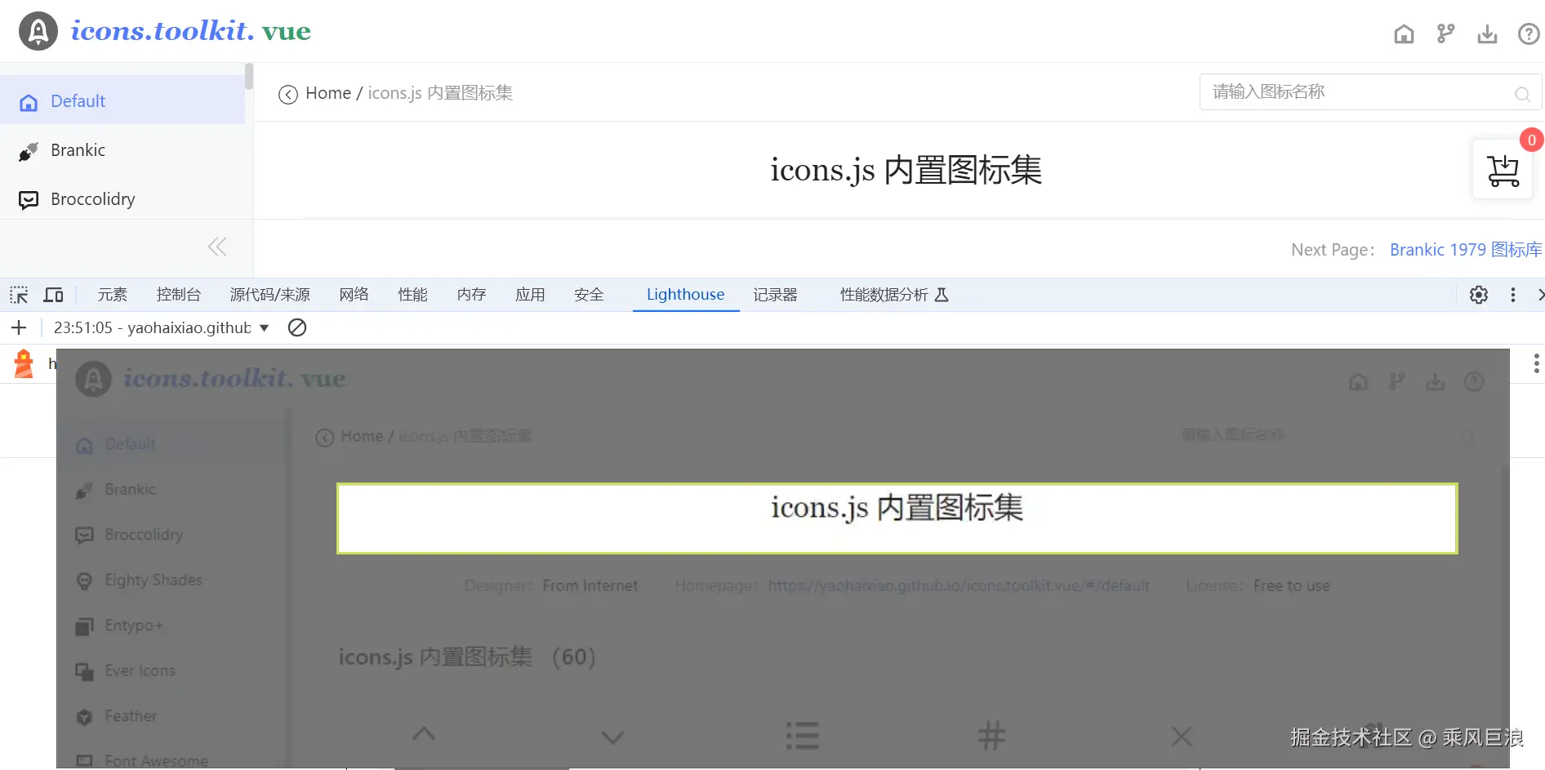Open the help question-mark icon
Viewport: 1545px width, 770px height.
point(1528,33)
